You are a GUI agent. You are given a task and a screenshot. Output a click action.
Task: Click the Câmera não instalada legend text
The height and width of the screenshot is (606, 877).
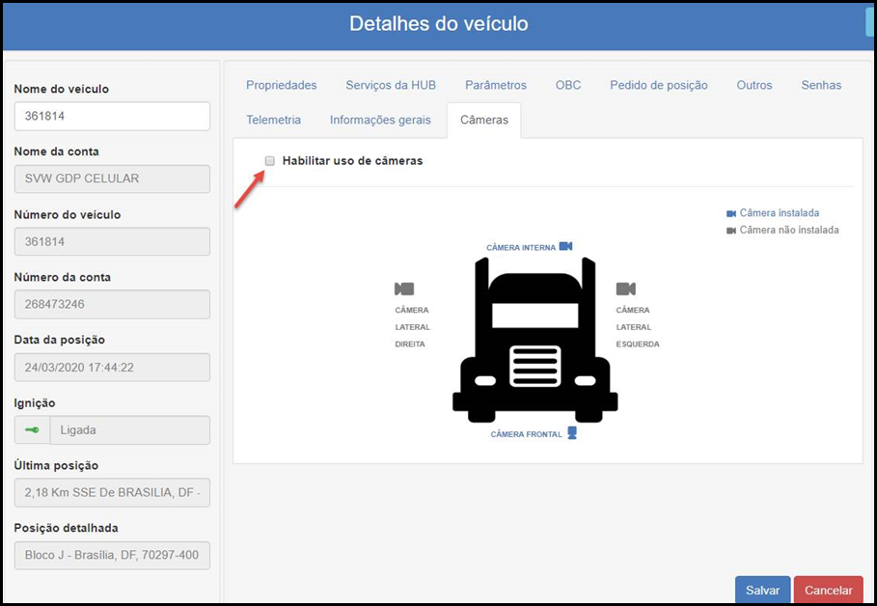pos(789,230)
